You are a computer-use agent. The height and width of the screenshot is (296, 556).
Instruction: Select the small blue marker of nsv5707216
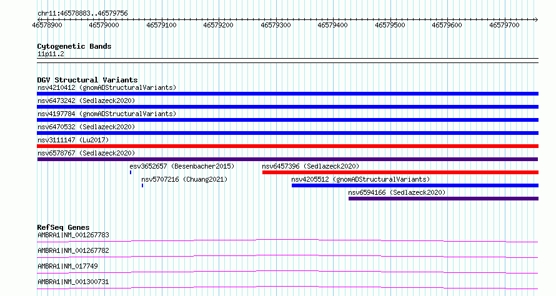pos(142,185)
